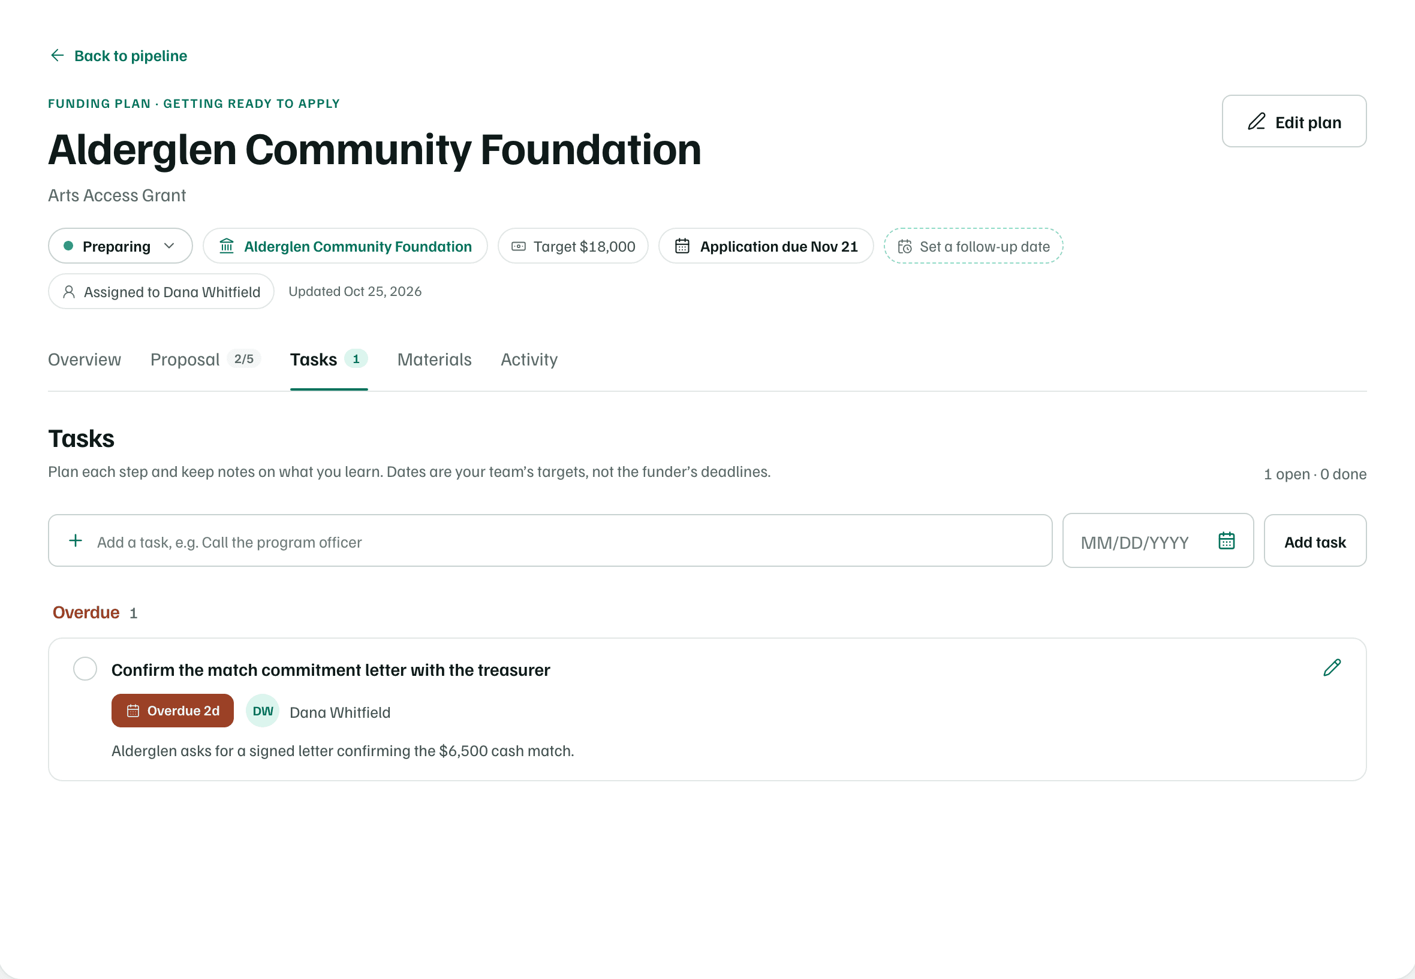1415x979 pixels.
Task: Click the MM/DD/YYYY date field
Action: tap(1158, 541)
